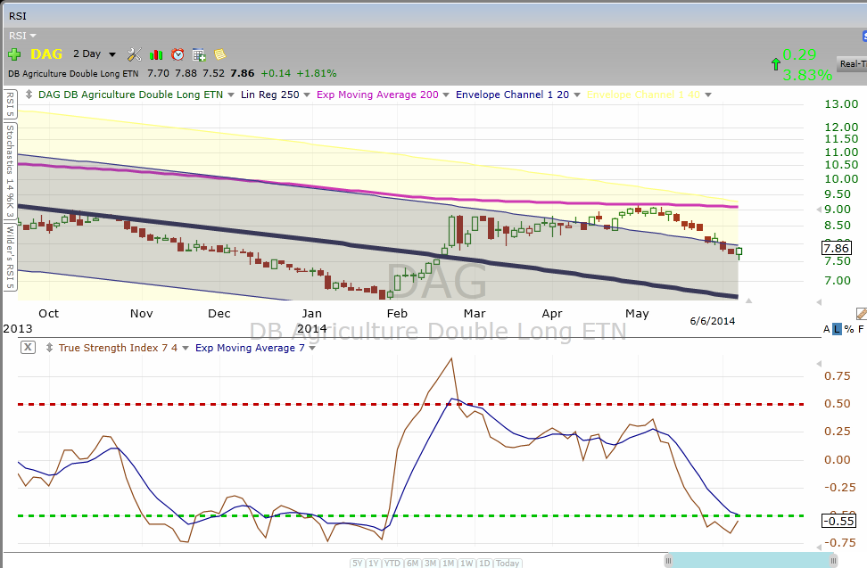This screenshot has width=867, height=568.
Task: Click the light blue time range scrollbar
Action: point(751,560)
